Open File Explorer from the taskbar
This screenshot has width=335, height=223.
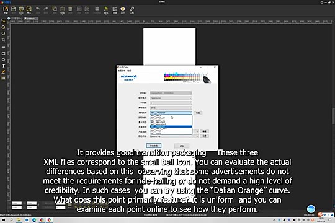pos(19,220)
